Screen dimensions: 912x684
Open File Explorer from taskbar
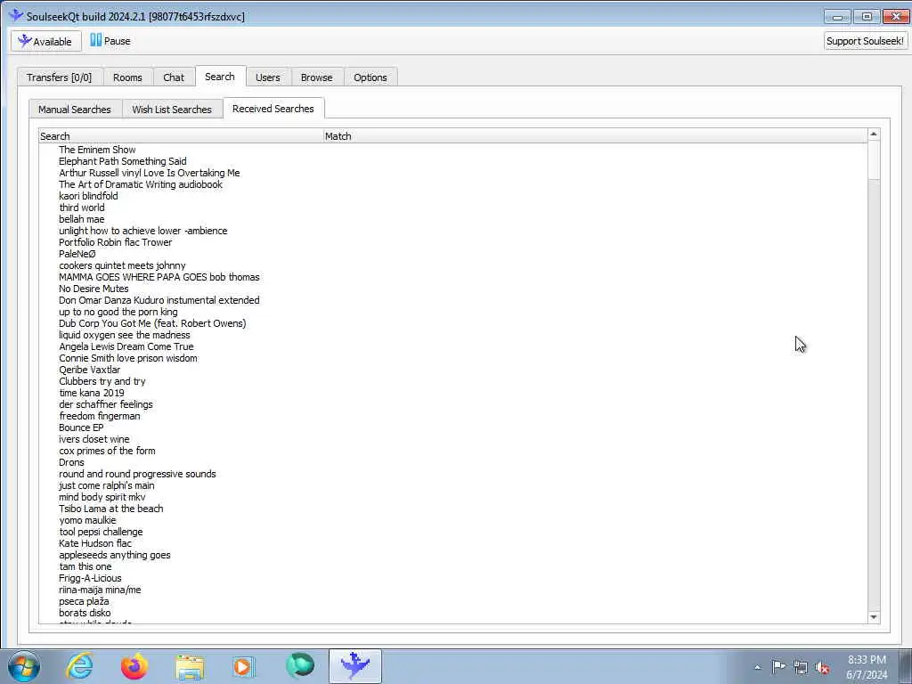(190, 666)
